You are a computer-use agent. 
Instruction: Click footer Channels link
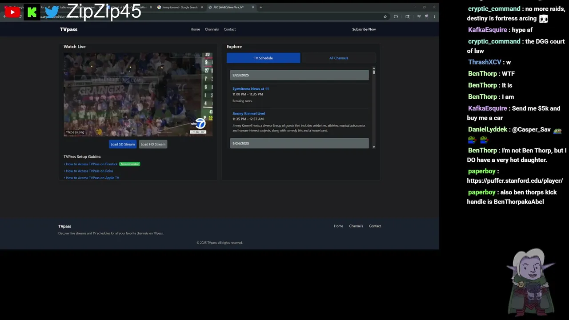(356, 226)
